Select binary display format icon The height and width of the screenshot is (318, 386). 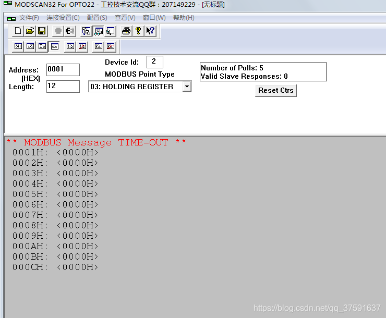(x=18, y=46)
